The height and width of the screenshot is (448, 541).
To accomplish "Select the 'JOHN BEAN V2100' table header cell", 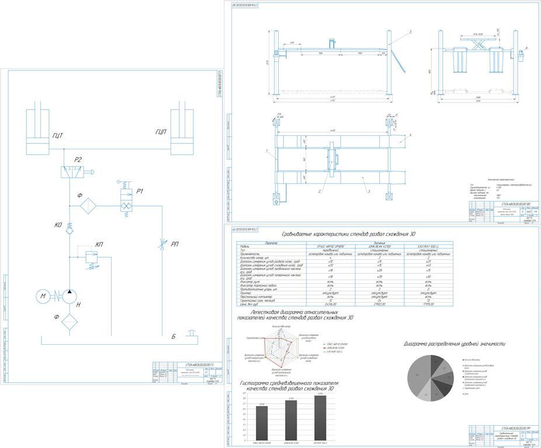I will (x=380, y=247).
